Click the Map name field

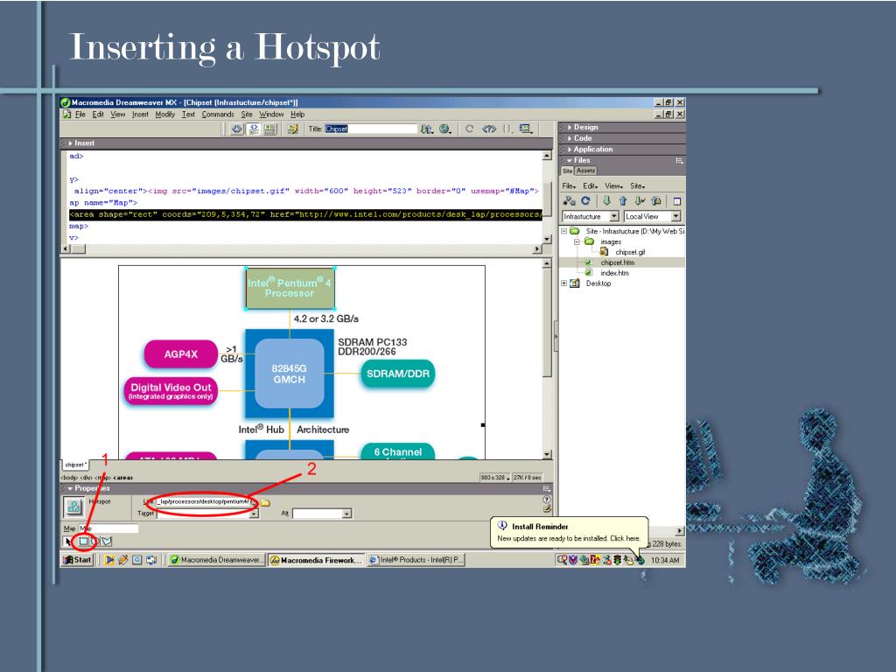coord(108,528)
